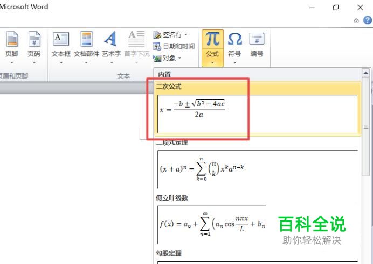
Task: Select the Fourier Series (傅立叶级数) equation
Action: point(211,225)
